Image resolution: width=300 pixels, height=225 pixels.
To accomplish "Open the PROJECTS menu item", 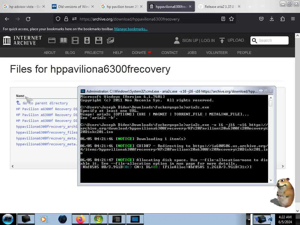I will 94,53.
